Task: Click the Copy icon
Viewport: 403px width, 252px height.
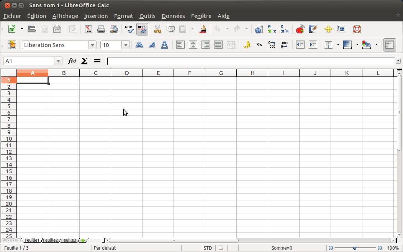Action: pos(170,29)
